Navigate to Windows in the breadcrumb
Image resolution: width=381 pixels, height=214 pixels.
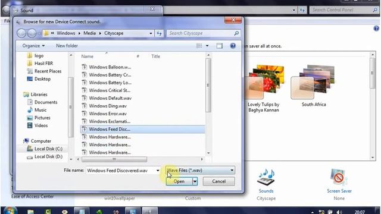(x=66, y=33)
